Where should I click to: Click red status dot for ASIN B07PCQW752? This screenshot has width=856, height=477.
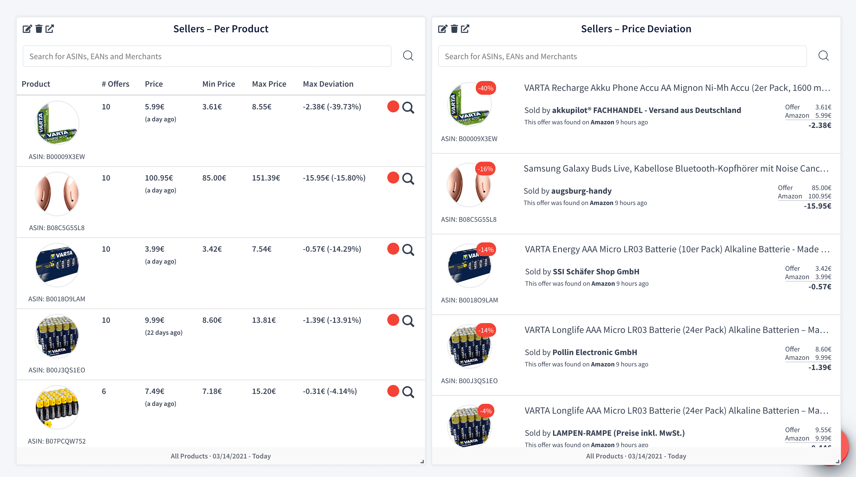pos(393,391)
